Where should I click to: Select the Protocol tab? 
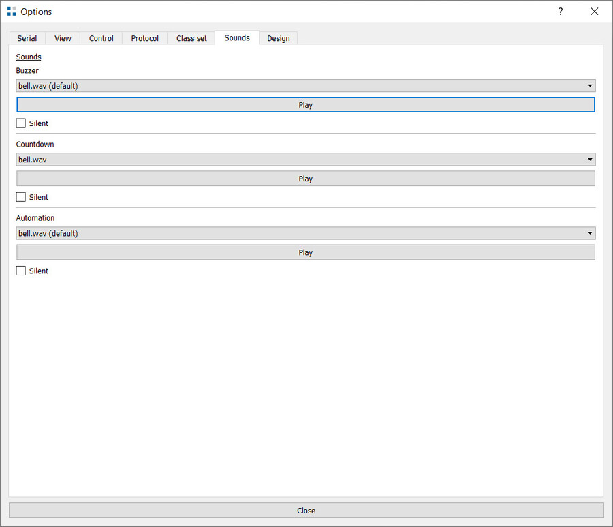[x=145, y=38]
